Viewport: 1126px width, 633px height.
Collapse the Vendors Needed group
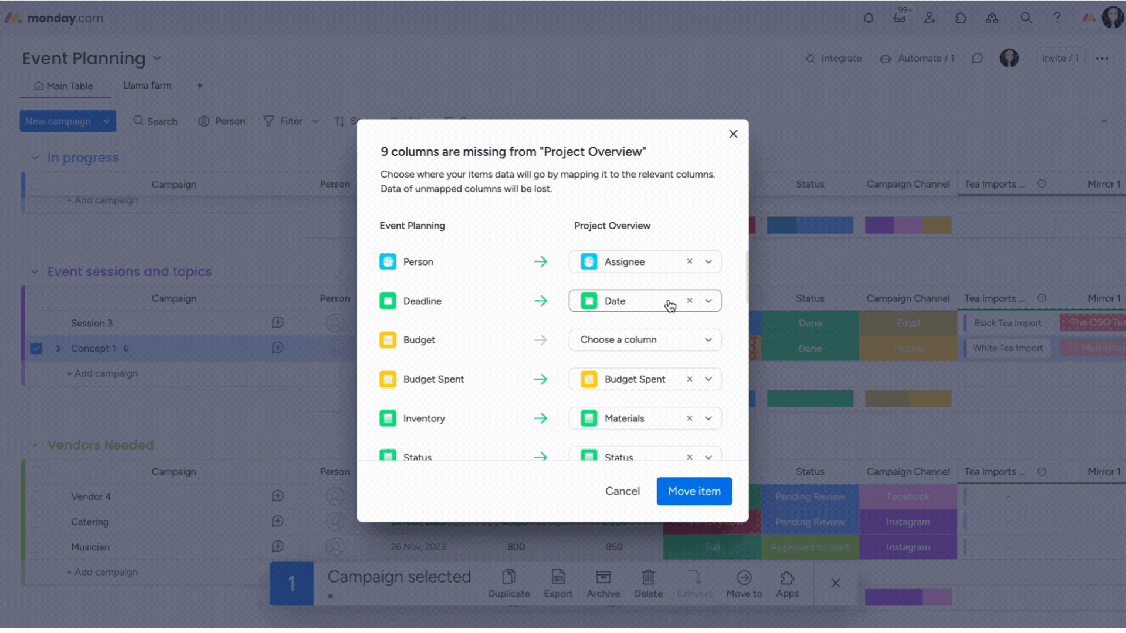point(35,445)
